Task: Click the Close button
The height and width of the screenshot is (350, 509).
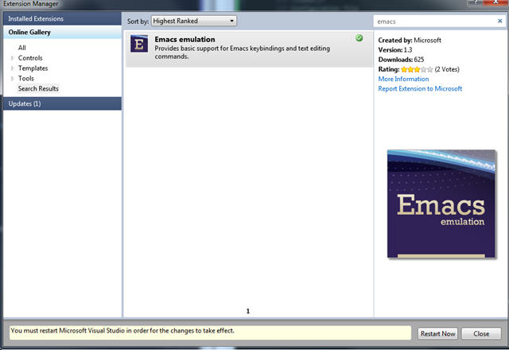Action: [481, 333]
